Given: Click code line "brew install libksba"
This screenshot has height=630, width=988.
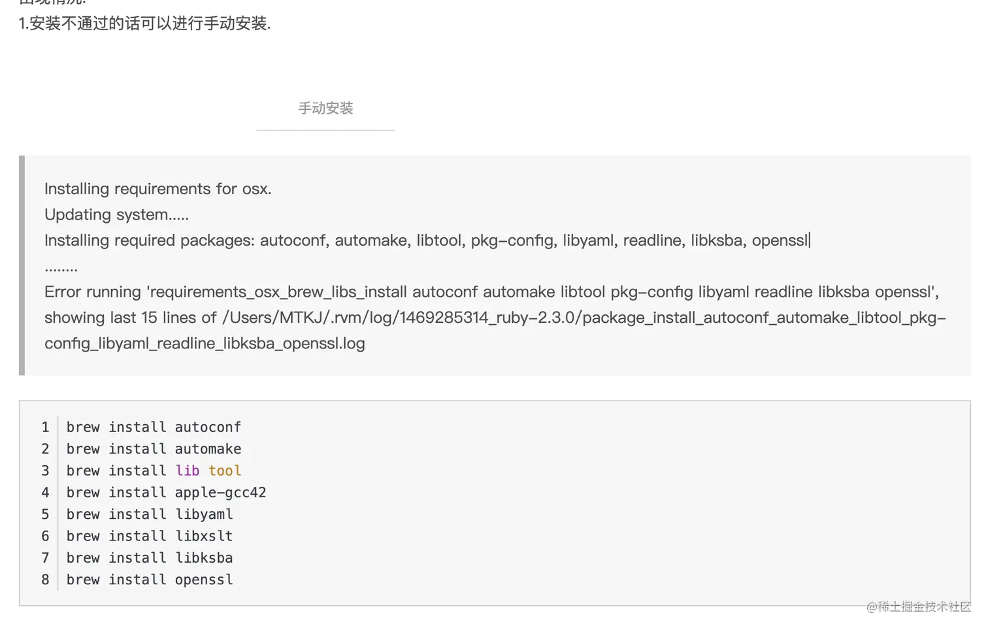Looking at the screenshot, I should coord(150,558).
